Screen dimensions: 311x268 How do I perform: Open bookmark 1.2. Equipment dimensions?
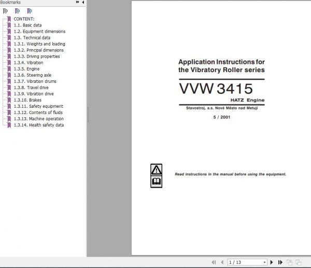point(39,32)
